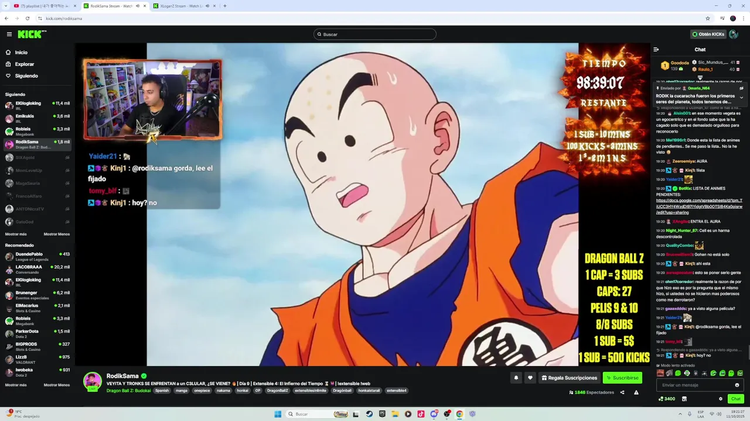Collapse the chat panel with the arrow icon
This screenshot has width=750, height=421.
tap(656, 50)
